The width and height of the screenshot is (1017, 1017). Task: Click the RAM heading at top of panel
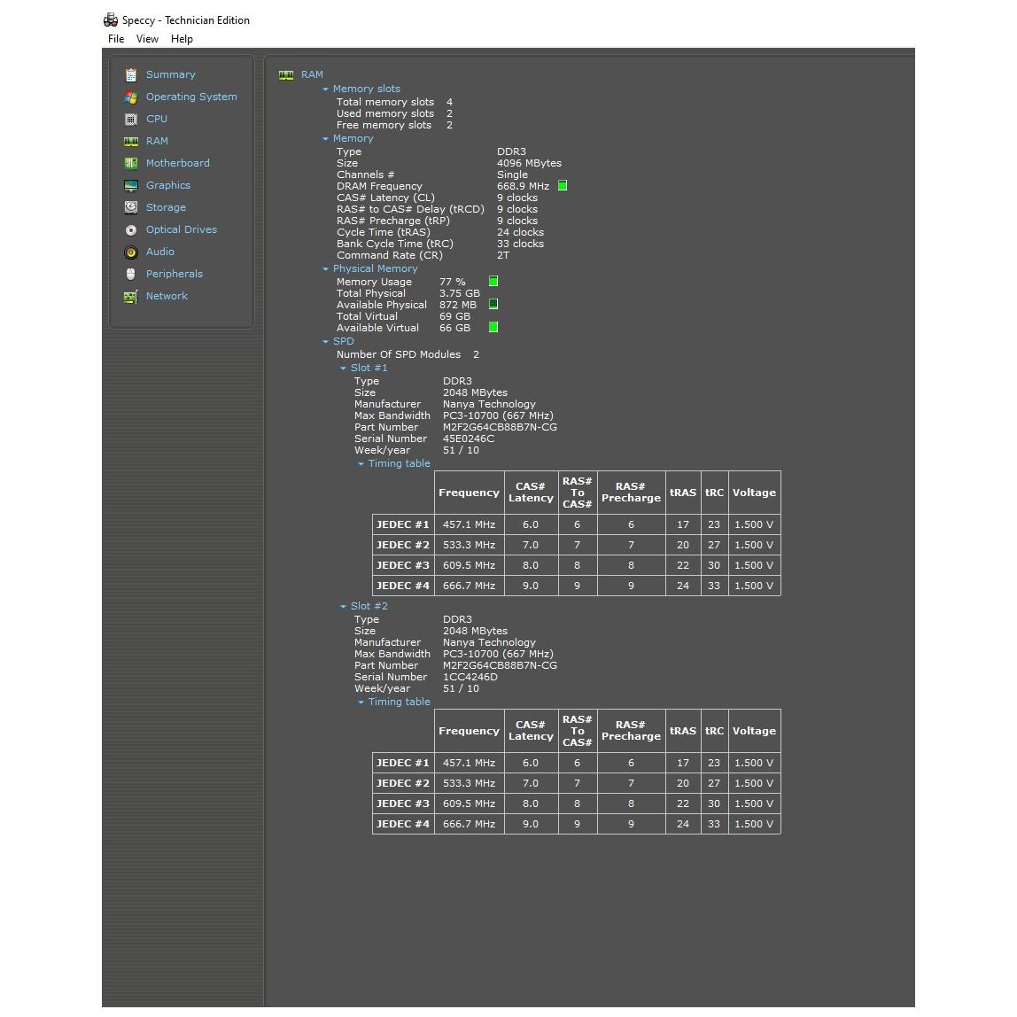[x=312, y=75]
